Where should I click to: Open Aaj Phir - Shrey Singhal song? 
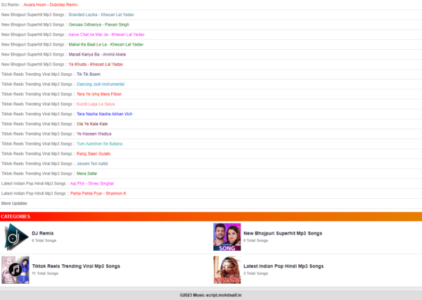[x=92, y=183]
